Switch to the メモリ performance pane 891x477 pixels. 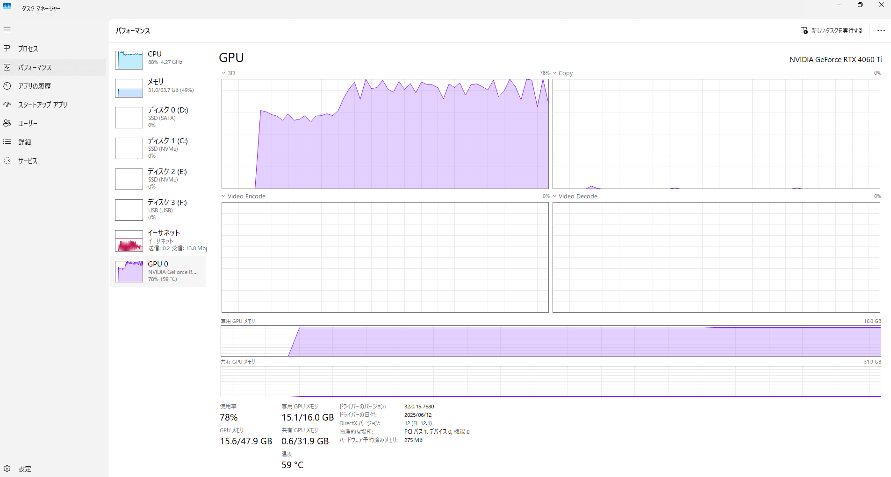click(159, 88)
